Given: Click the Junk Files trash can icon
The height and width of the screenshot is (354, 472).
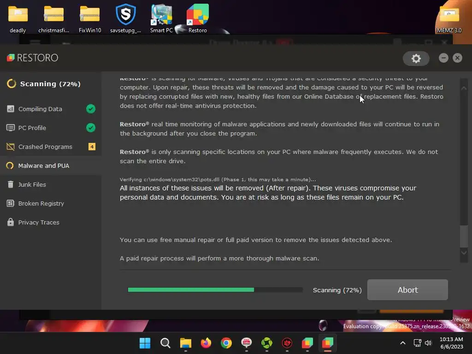Looking at the screenshot, I should point(10,184).
